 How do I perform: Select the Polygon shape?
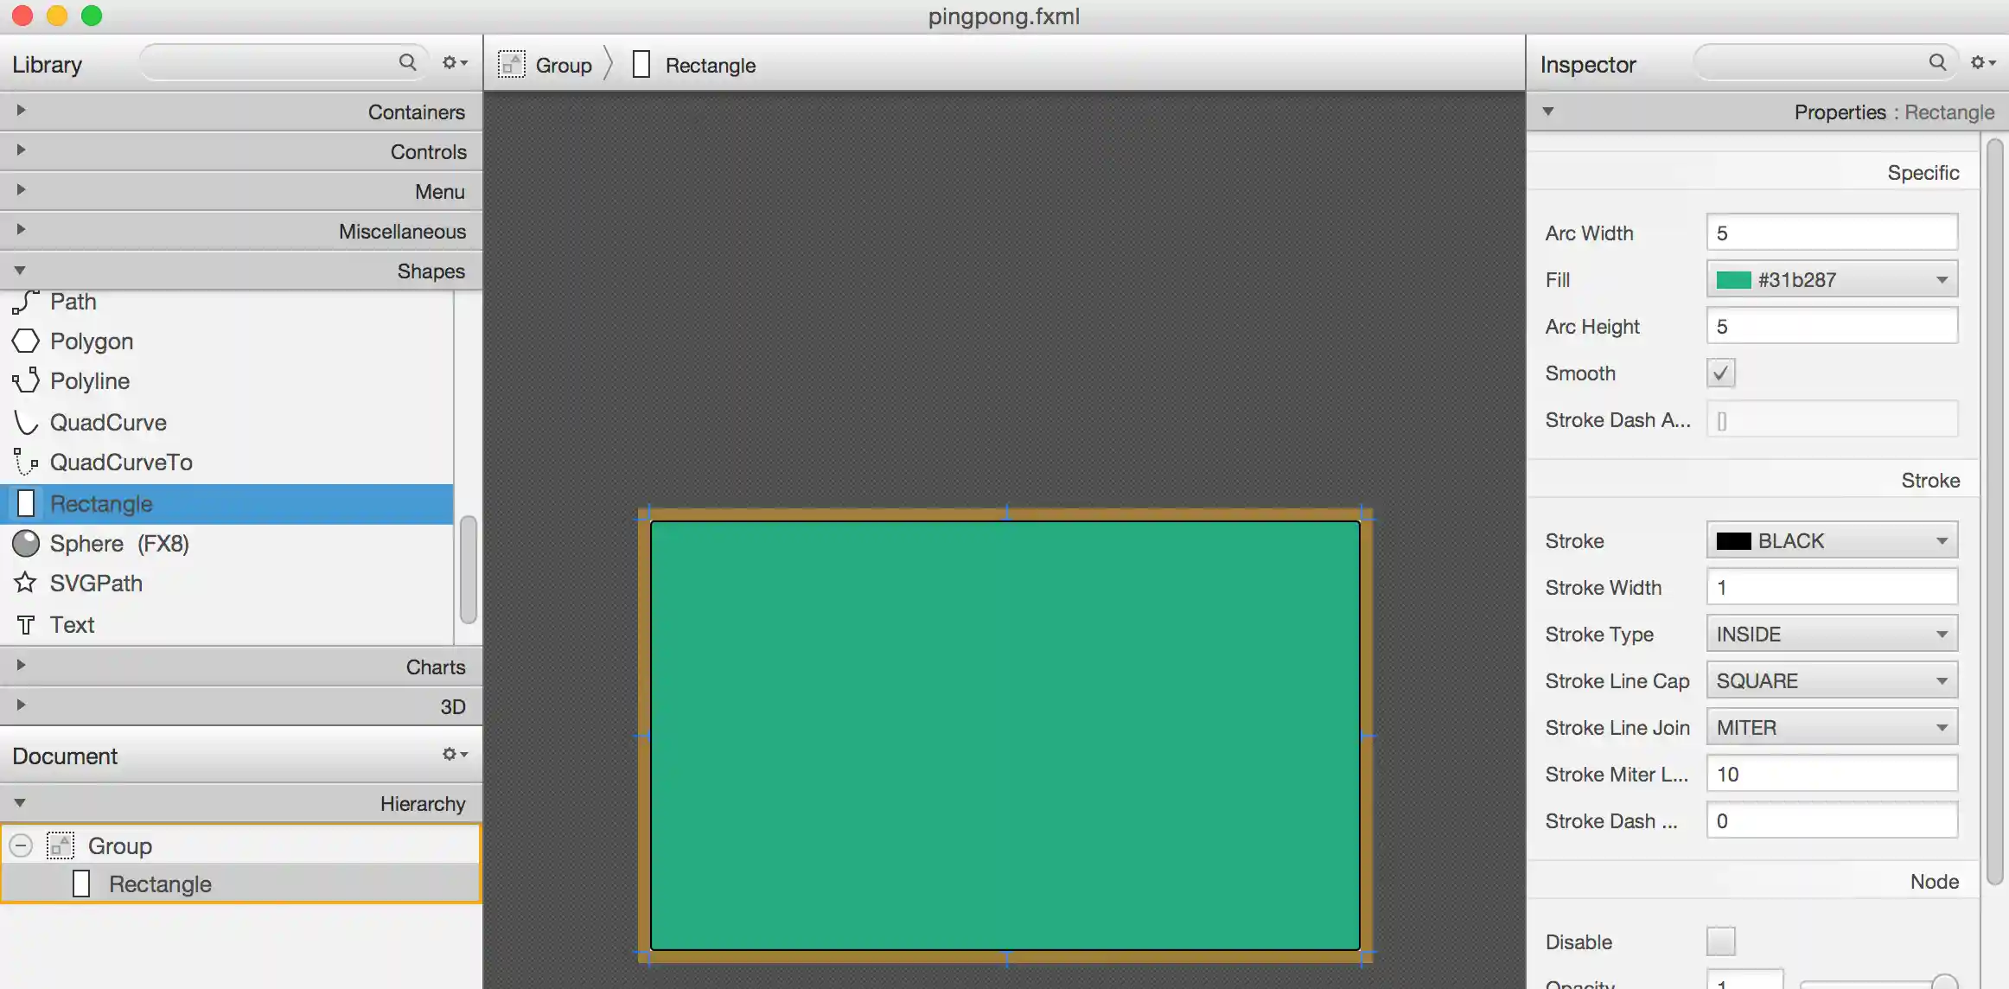tap(92, 341)
